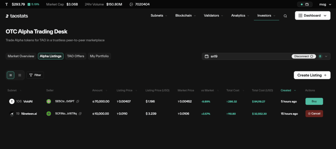This screenshot has width=336, height=149.
Task: Expand the sn19 wallet selector
Action: point(326,56)
